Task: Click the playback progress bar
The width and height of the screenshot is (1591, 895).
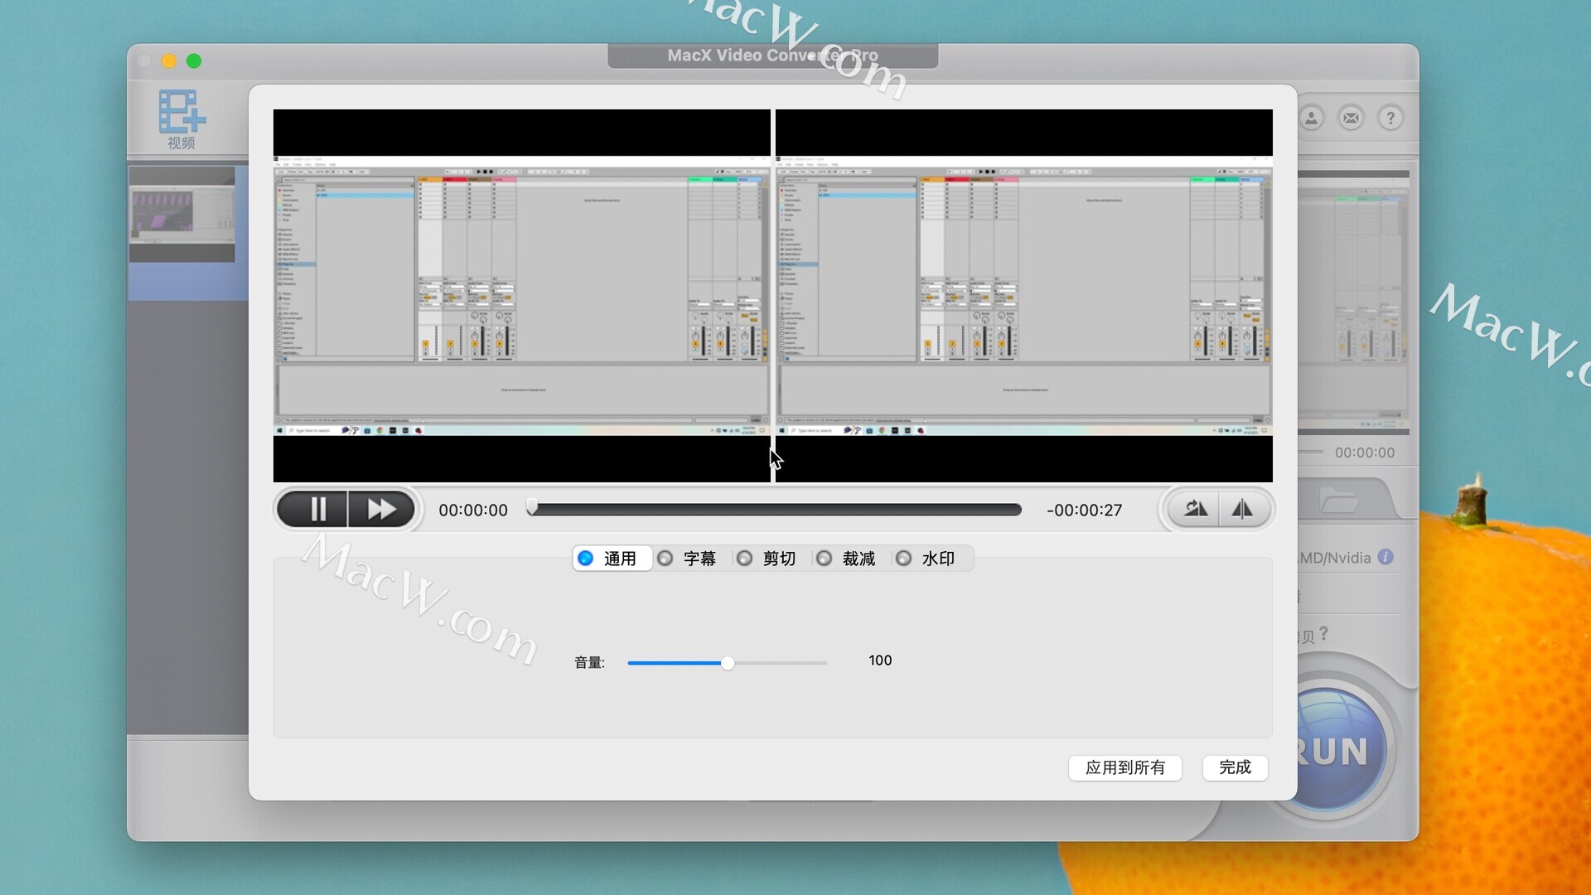Action: (775, 510)
